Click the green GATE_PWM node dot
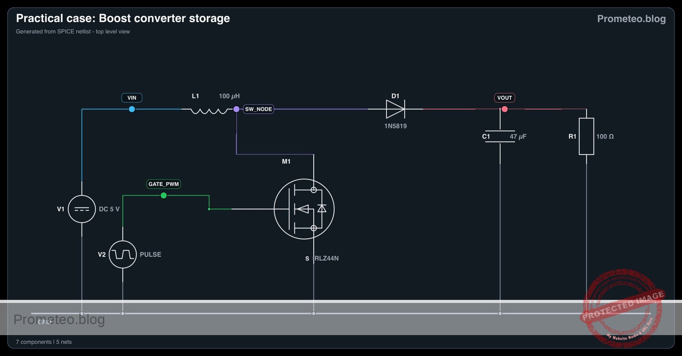682x356 pixels. [x=164, y=195]
